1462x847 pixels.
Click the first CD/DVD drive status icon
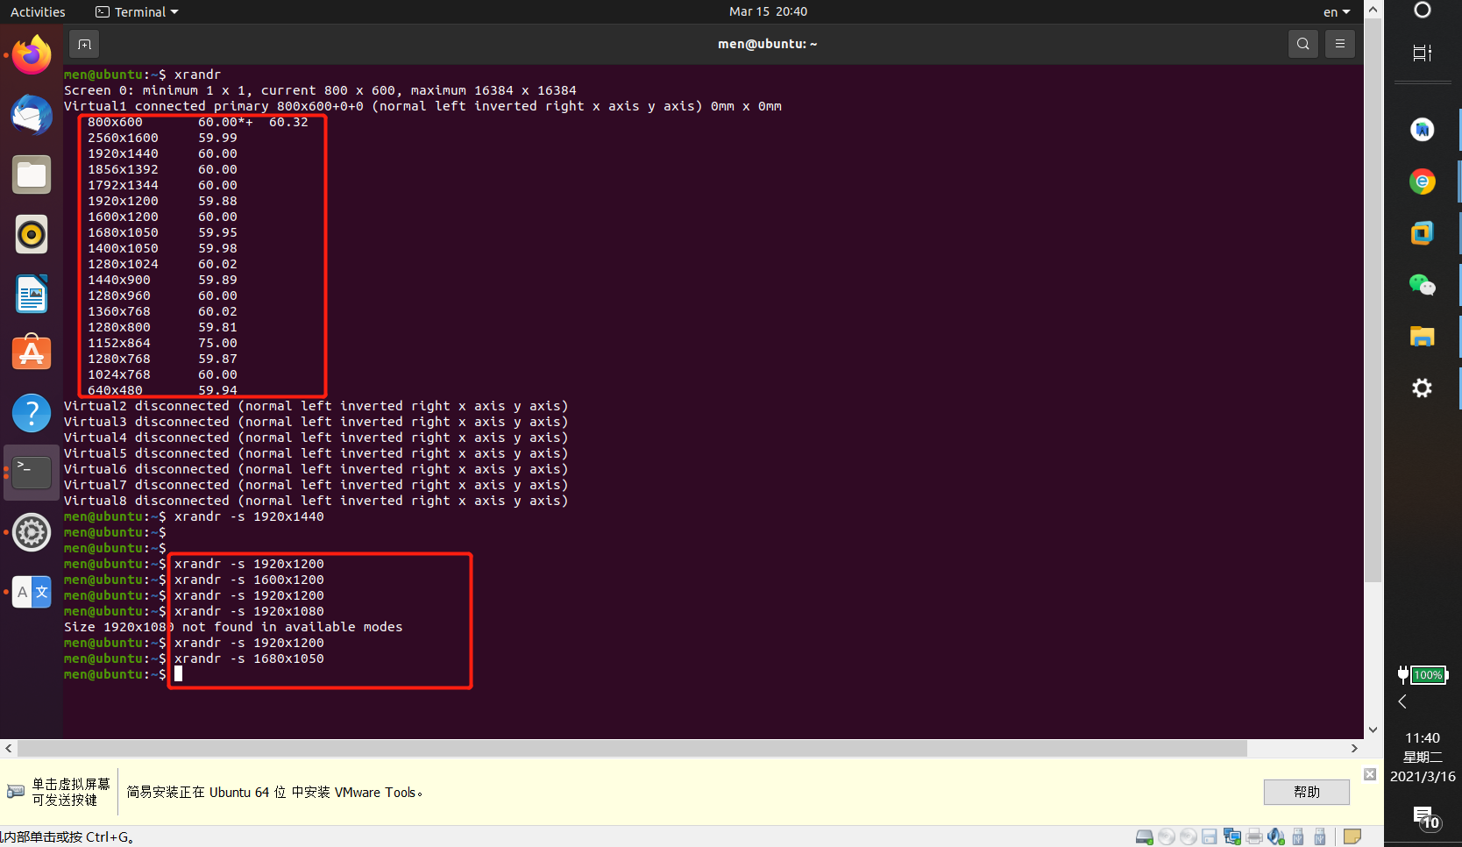(x=1166, y=836)
